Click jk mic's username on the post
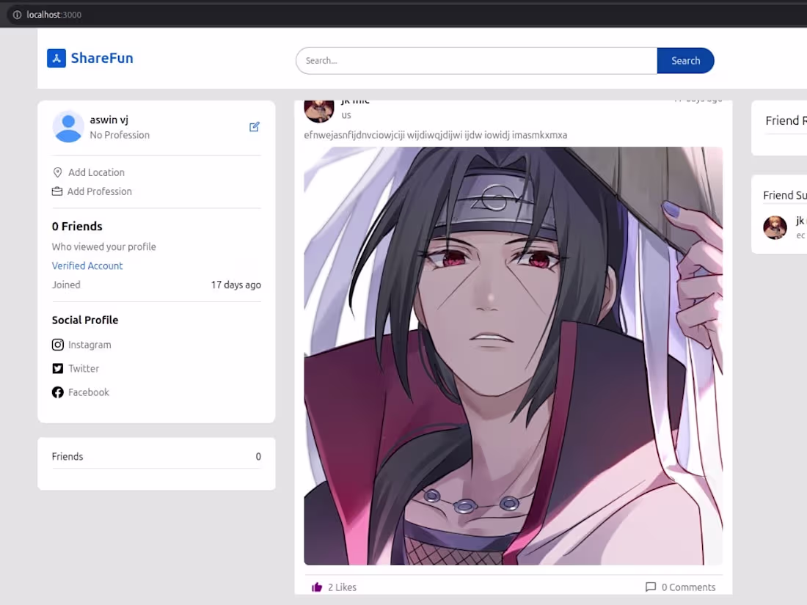The width and height of the screenshot is (807, 605). pos(355,100)
